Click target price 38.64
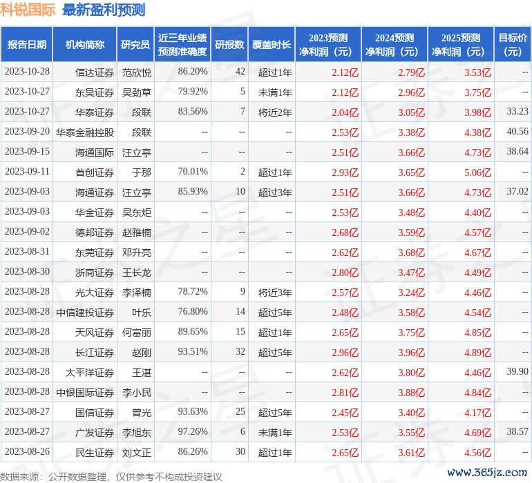This screenshot has height=483, width=532. (517, 152)
